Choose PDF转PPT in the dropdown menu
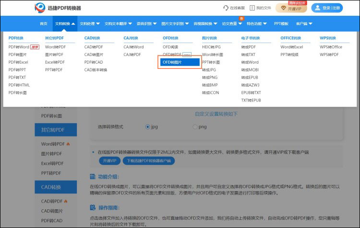360x228 pixels. 17,69
